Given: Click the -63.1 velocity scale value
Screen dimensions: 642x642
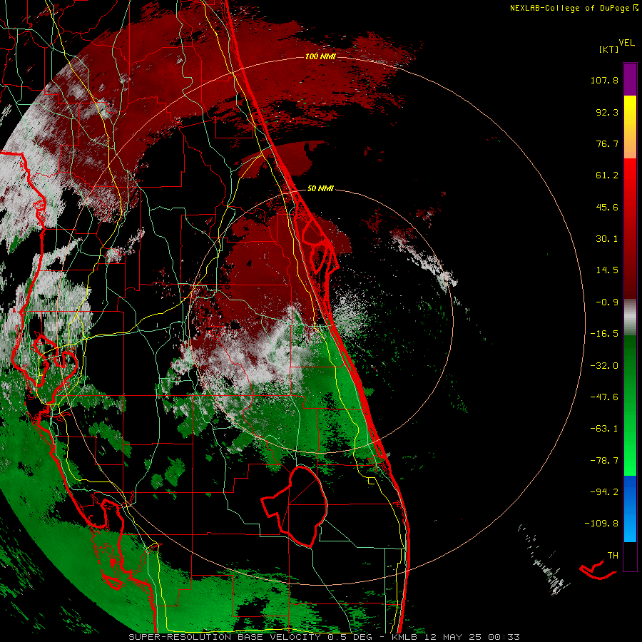Looking at the screenshot, I should [604, 429].
